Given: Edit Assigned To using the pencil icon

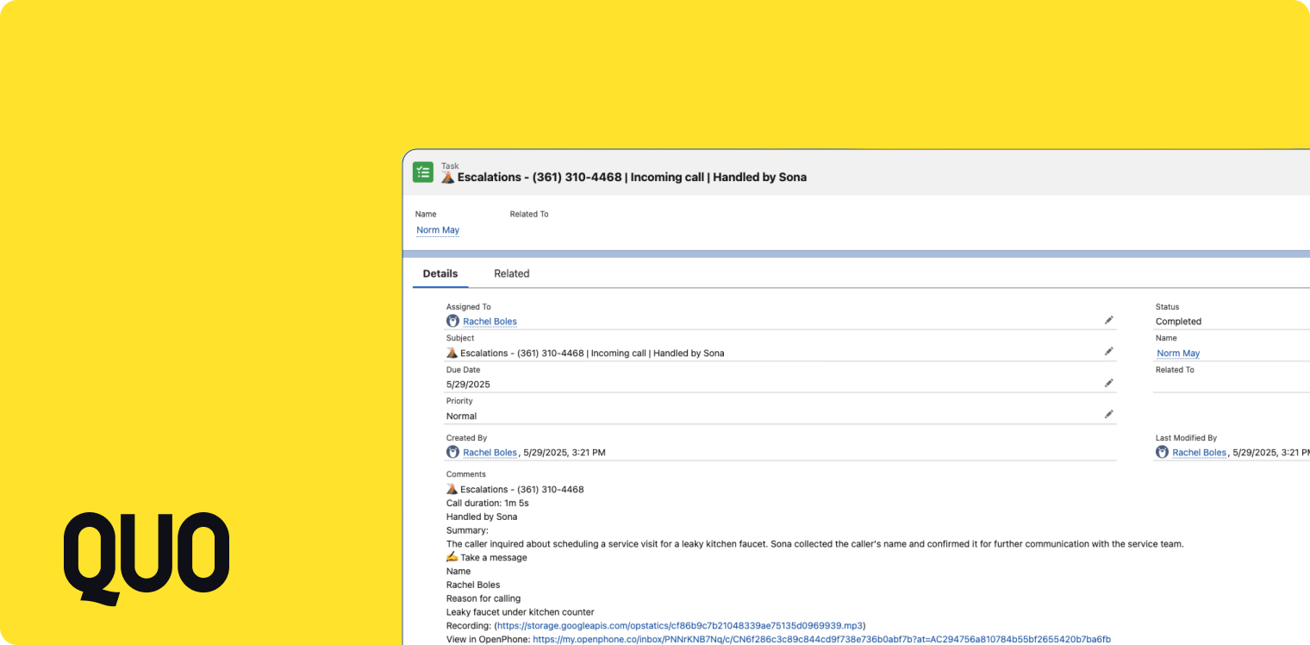Looking at the screenshot, I should (1109, 319).
